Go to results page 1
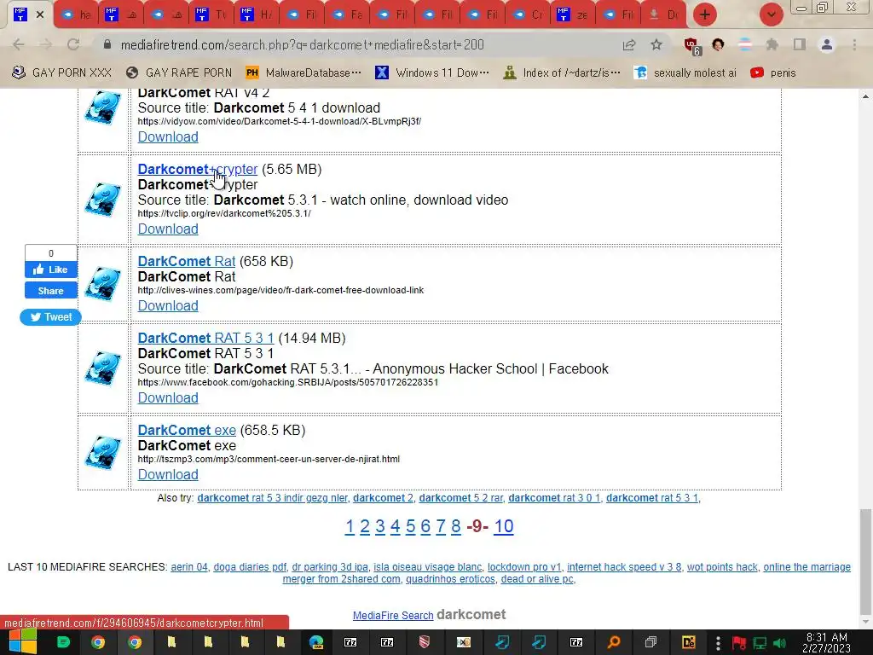 350,526
